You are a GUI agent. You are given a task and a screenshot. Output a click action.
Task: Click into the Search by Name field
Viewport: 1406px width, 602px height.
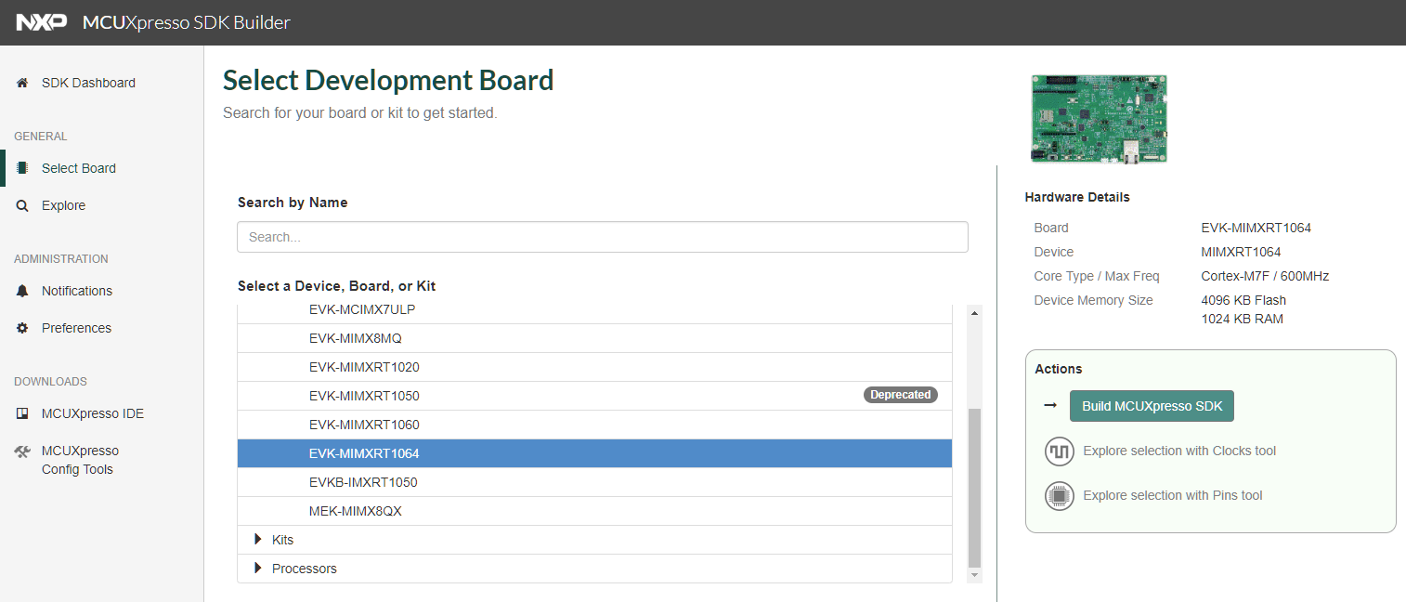602,237
